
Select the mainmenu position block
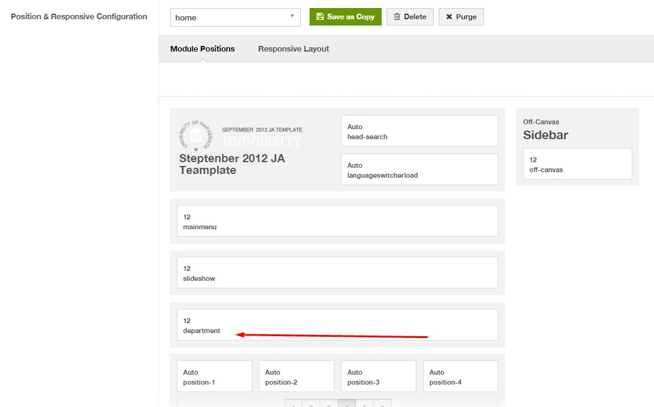pyautogui.click(x=338, y=221)
